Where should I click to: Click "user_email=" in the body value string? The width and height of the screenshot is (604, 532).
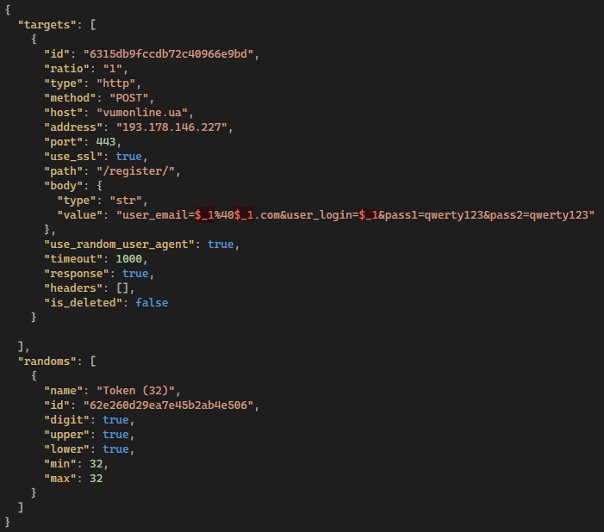(159, 215)
